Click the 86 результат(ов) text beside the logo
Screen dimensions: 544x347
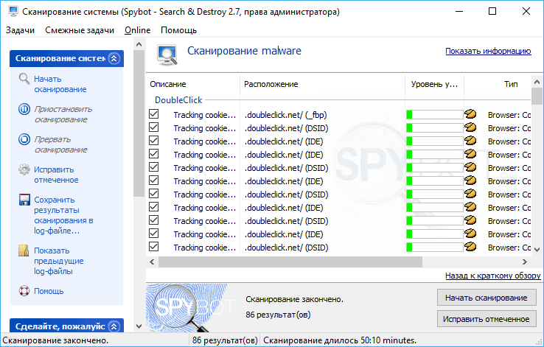click(278, 315)
